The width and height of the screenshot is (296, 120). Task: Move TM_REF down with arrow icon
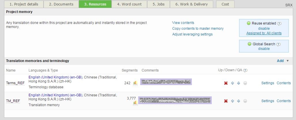(239, 101)
